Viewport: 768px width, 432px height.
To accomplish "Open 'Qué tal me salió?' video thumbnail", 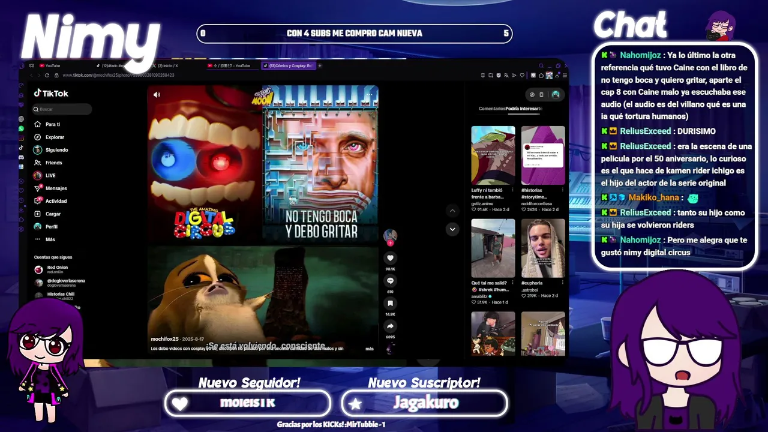I will click(493, 248).
